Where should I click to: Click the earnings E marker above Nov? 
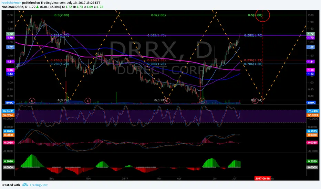click(x=87, y=101)
